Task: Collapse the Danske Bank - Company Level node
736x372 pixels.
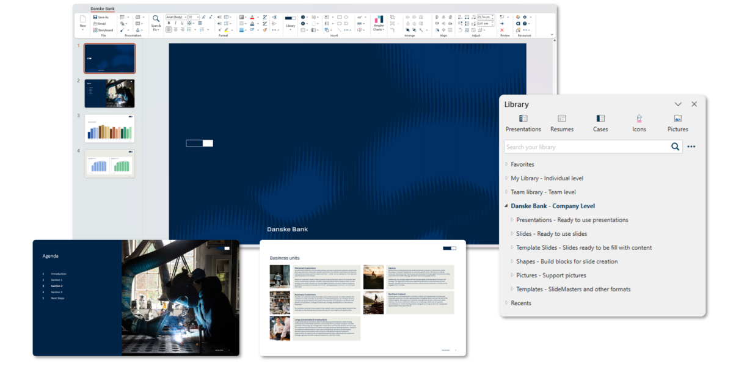Action: click(x=506, y=206)
